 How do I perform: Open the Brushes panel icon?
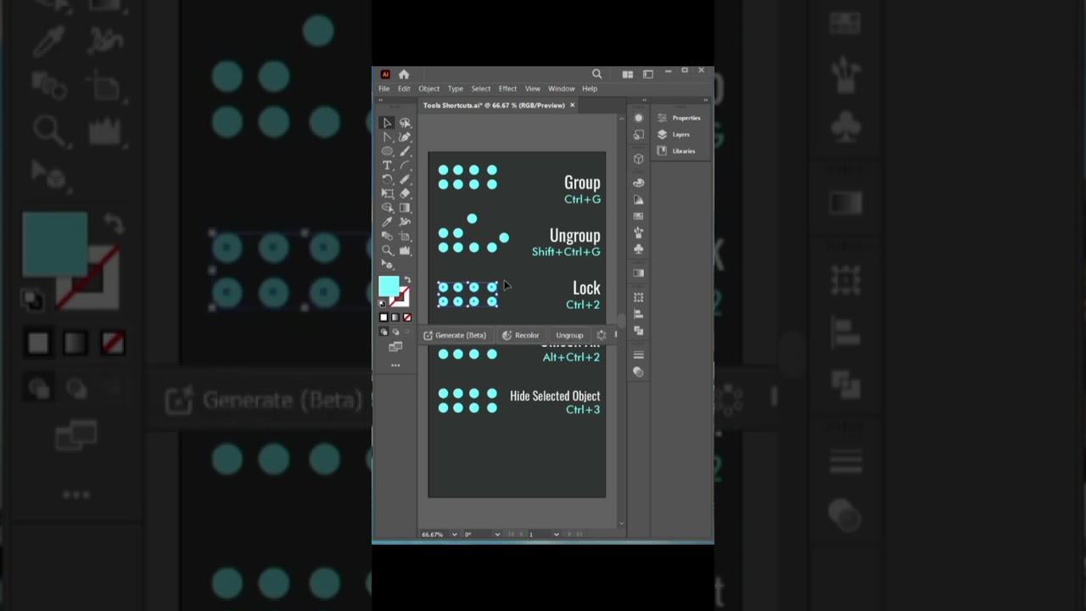(x=638, y=233)
